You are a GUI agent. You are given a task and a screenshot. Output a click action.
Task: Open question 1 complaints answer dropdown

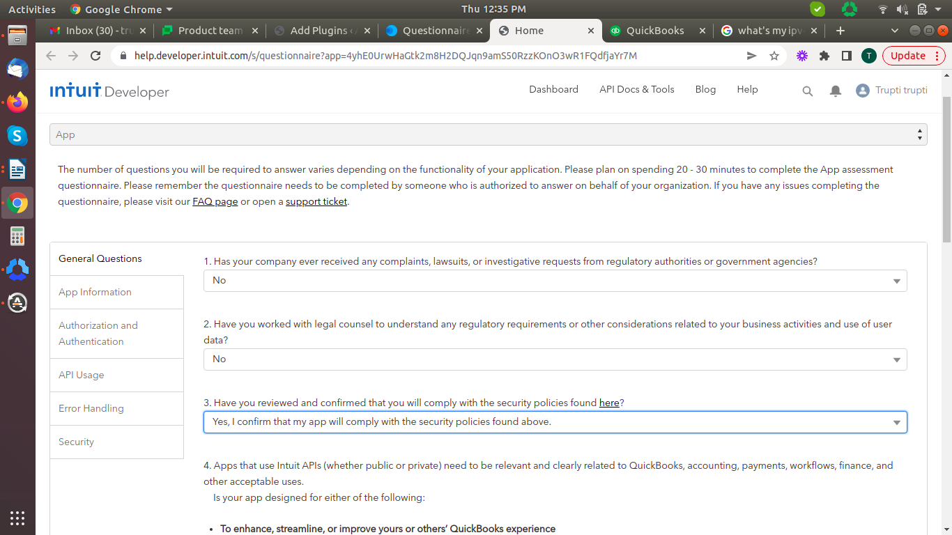click(x=555, y=281)
